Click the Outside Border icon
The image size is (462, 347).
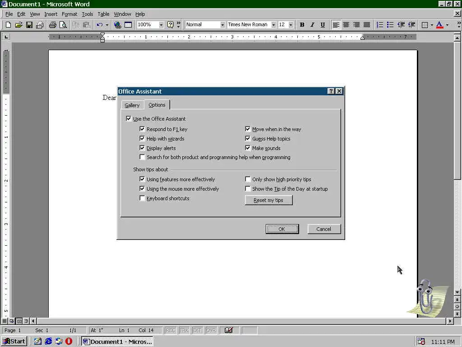point(425,25)
